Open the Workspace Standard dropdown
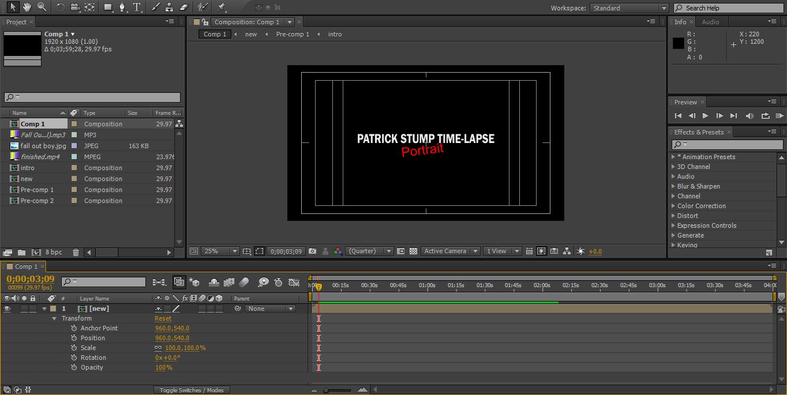 click(x=629, y=8)
